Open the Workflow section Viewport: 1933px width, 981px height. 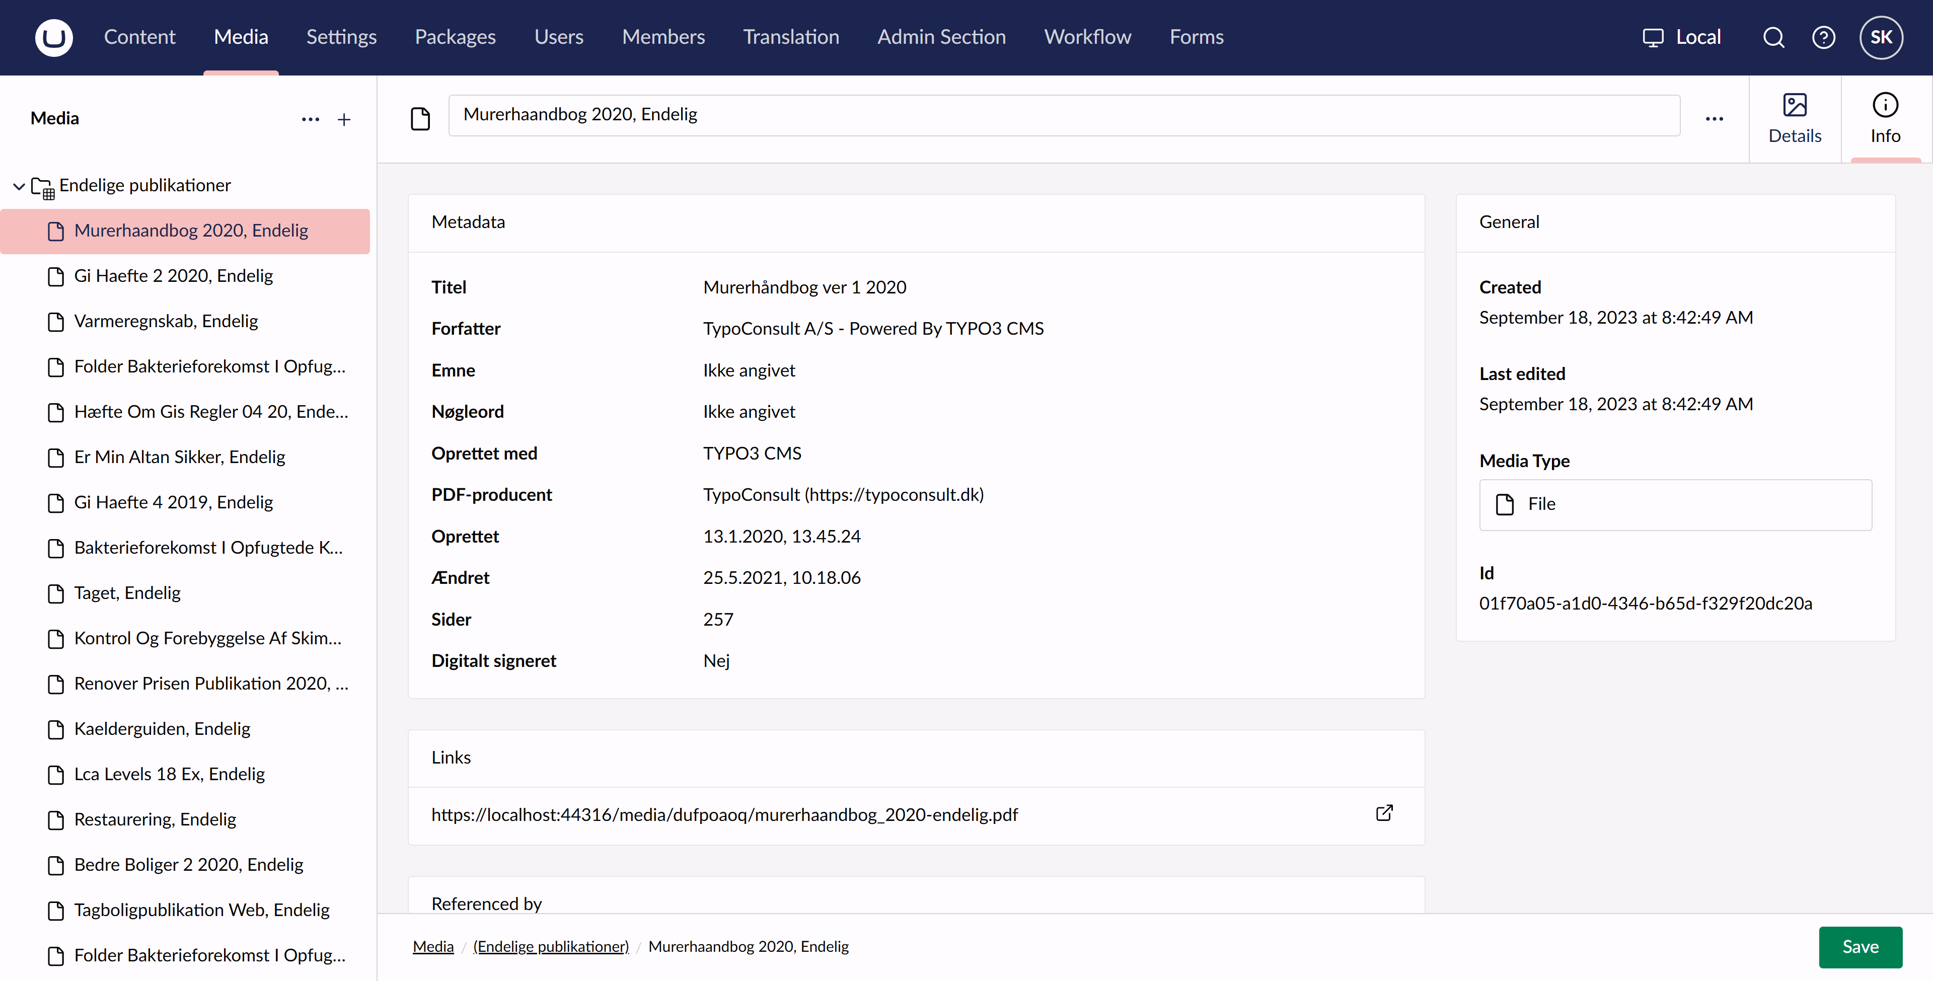1087,37
